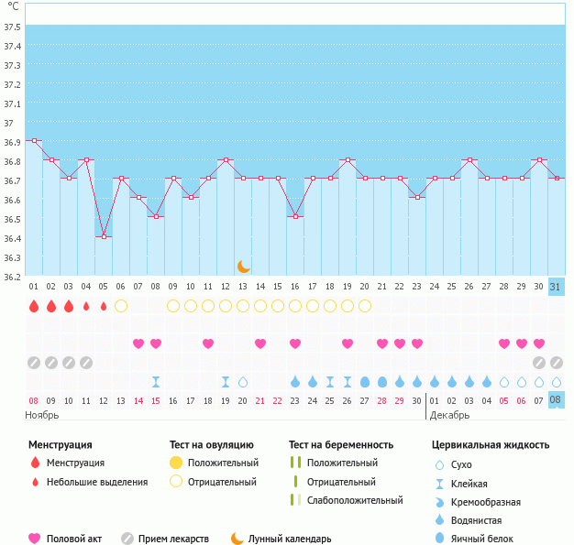
Task: Click the Цервикальная жидкость legend heading
Action: (490, 445)
